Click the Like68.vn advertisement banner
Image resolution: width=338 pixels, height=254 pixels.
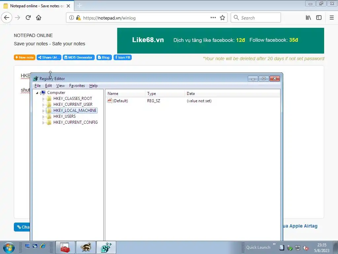pyautogui.click(x=220, y=41)
